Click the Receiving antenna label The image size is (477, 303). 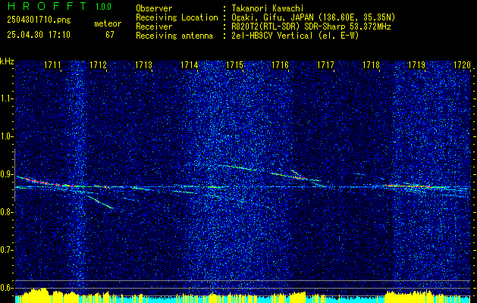(174, 36)
